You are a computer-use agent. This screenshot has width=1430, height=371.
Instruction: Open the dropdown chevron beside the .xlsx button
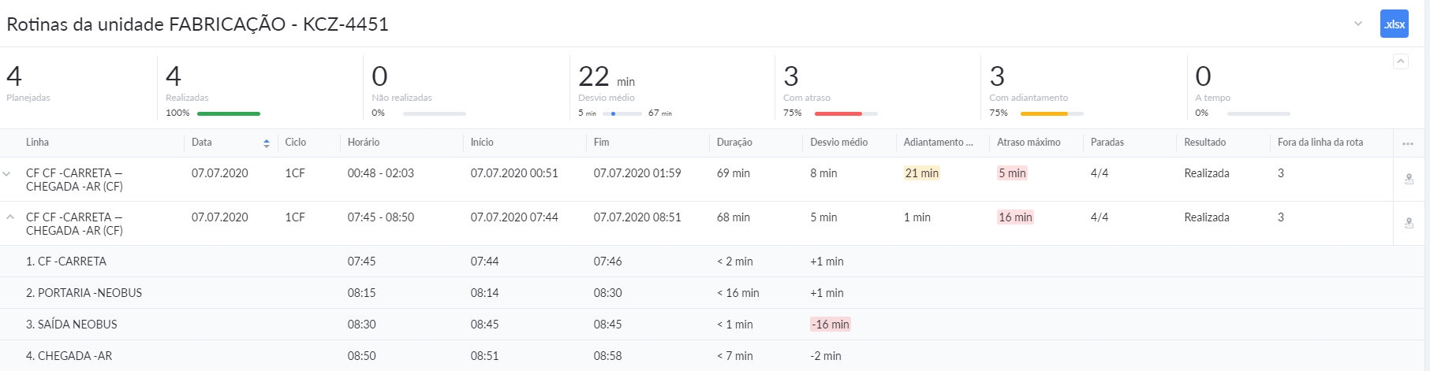(1358, 24)
